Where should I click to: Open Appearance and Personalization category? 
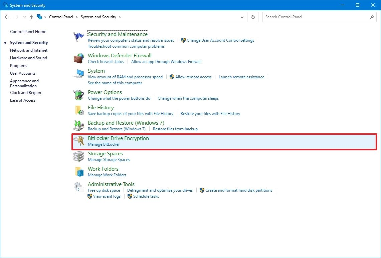click(24, 83)
